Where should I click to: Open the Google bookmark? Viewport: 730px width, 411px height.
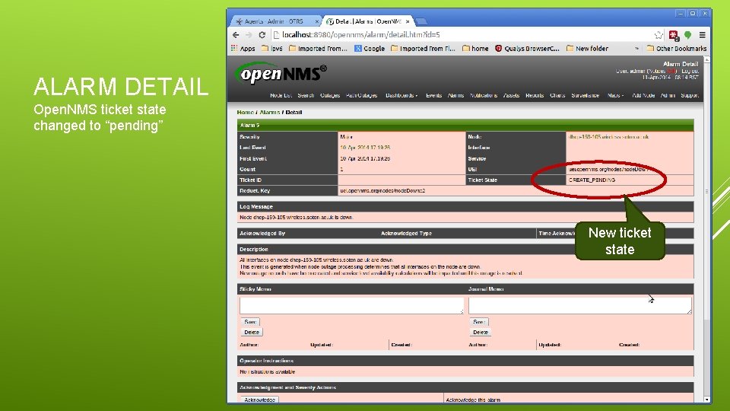coord(370,49)
